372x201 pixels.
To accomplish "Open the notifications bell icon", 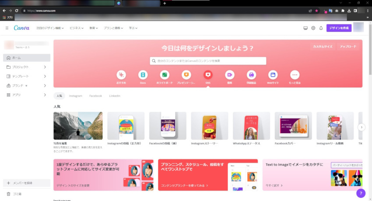I will click(321, 28).
